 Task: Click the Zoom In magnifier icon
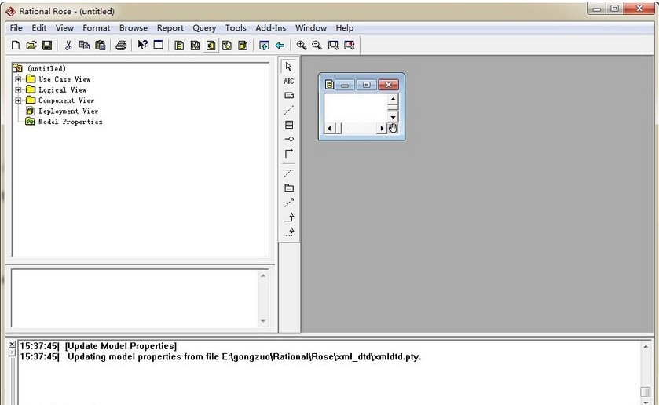[x=301, y=46]
